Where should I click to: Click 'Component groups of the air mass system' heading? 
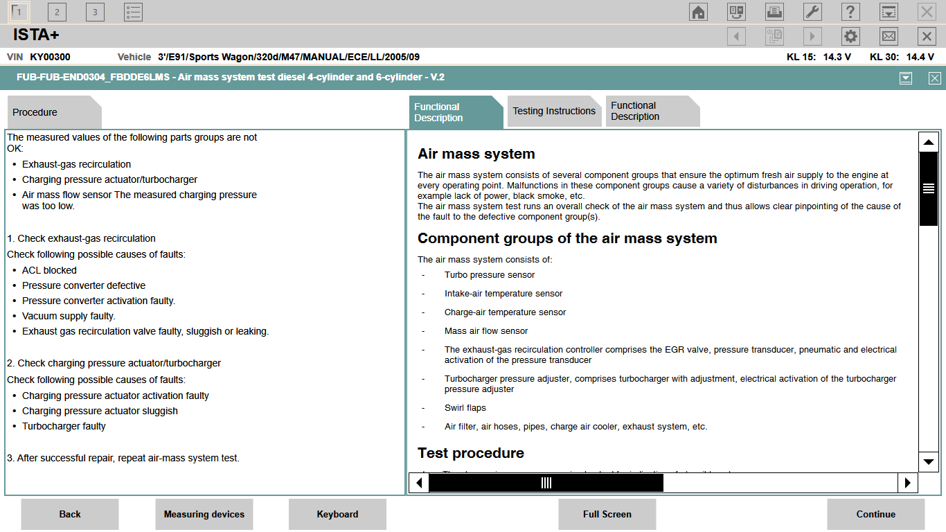click(567, 238)
